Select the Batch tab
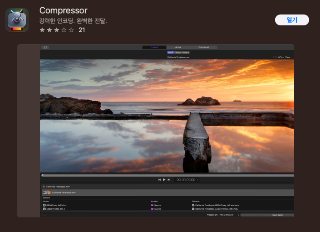 tap(171, 53)
